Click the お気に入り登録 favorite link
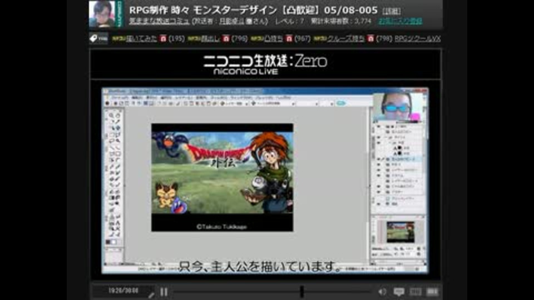The height and width of the screenshot is (300, 534). 400,21
